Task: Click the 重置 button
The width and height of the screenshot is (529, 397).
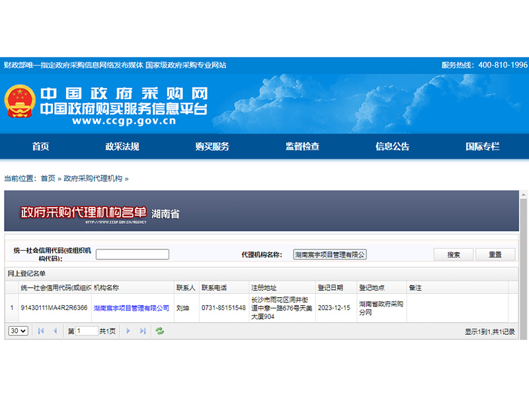Action: point(495,255)
